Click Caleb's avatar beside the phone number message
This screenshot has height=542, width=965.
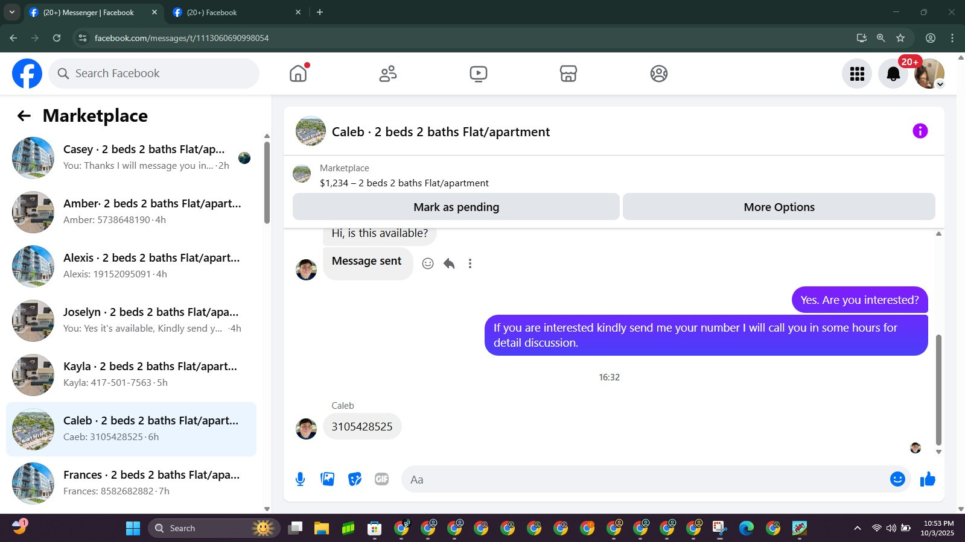(306, 429)
